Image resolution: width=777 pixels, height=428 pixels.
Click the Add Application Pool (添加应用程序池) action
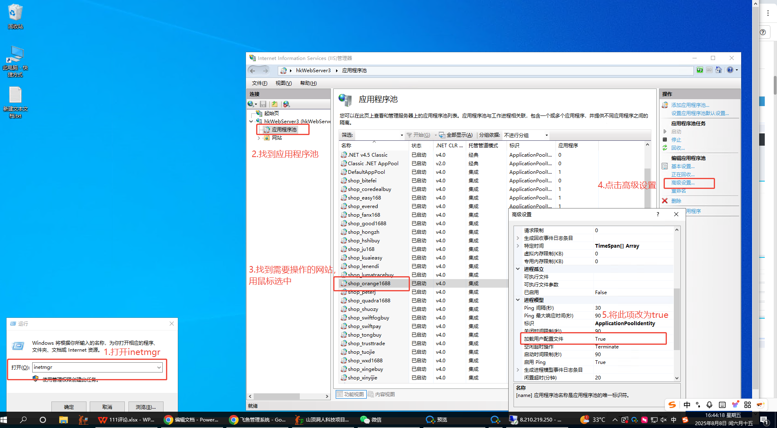tap(690, 105)
